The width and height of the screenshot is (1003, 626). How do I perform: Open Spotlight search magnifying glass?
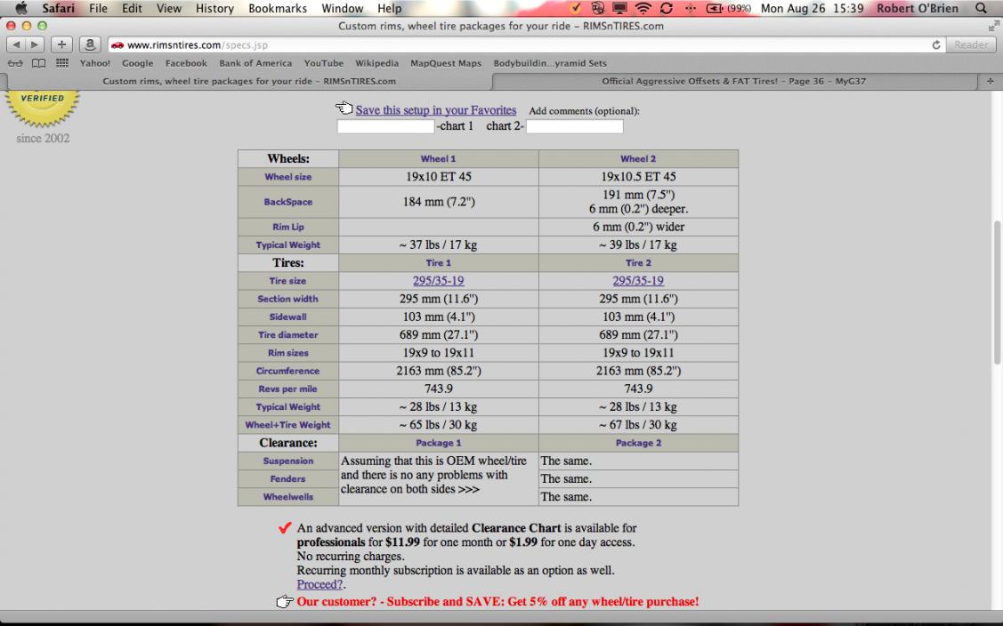982,8
